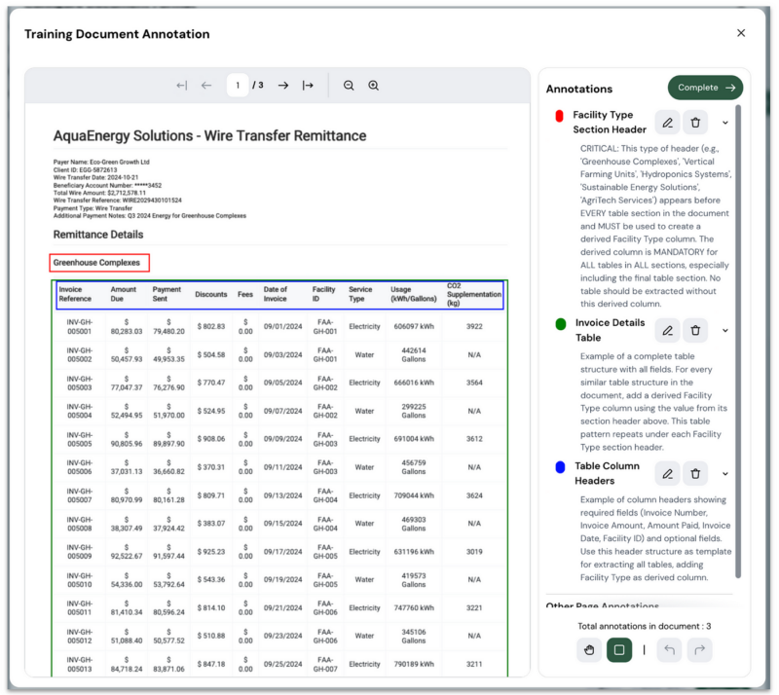Click invoice cell INV-GH-005001
The image size is (779, 695).
click(x=80, y=326)
